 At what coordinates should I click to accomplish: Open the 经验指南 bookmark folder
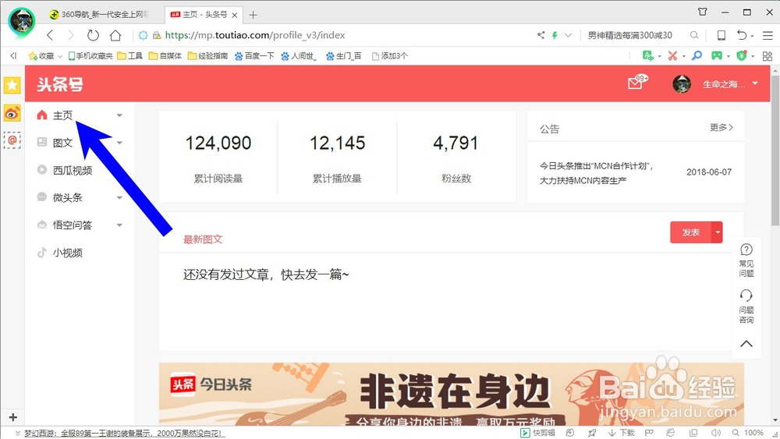(207, 56)
